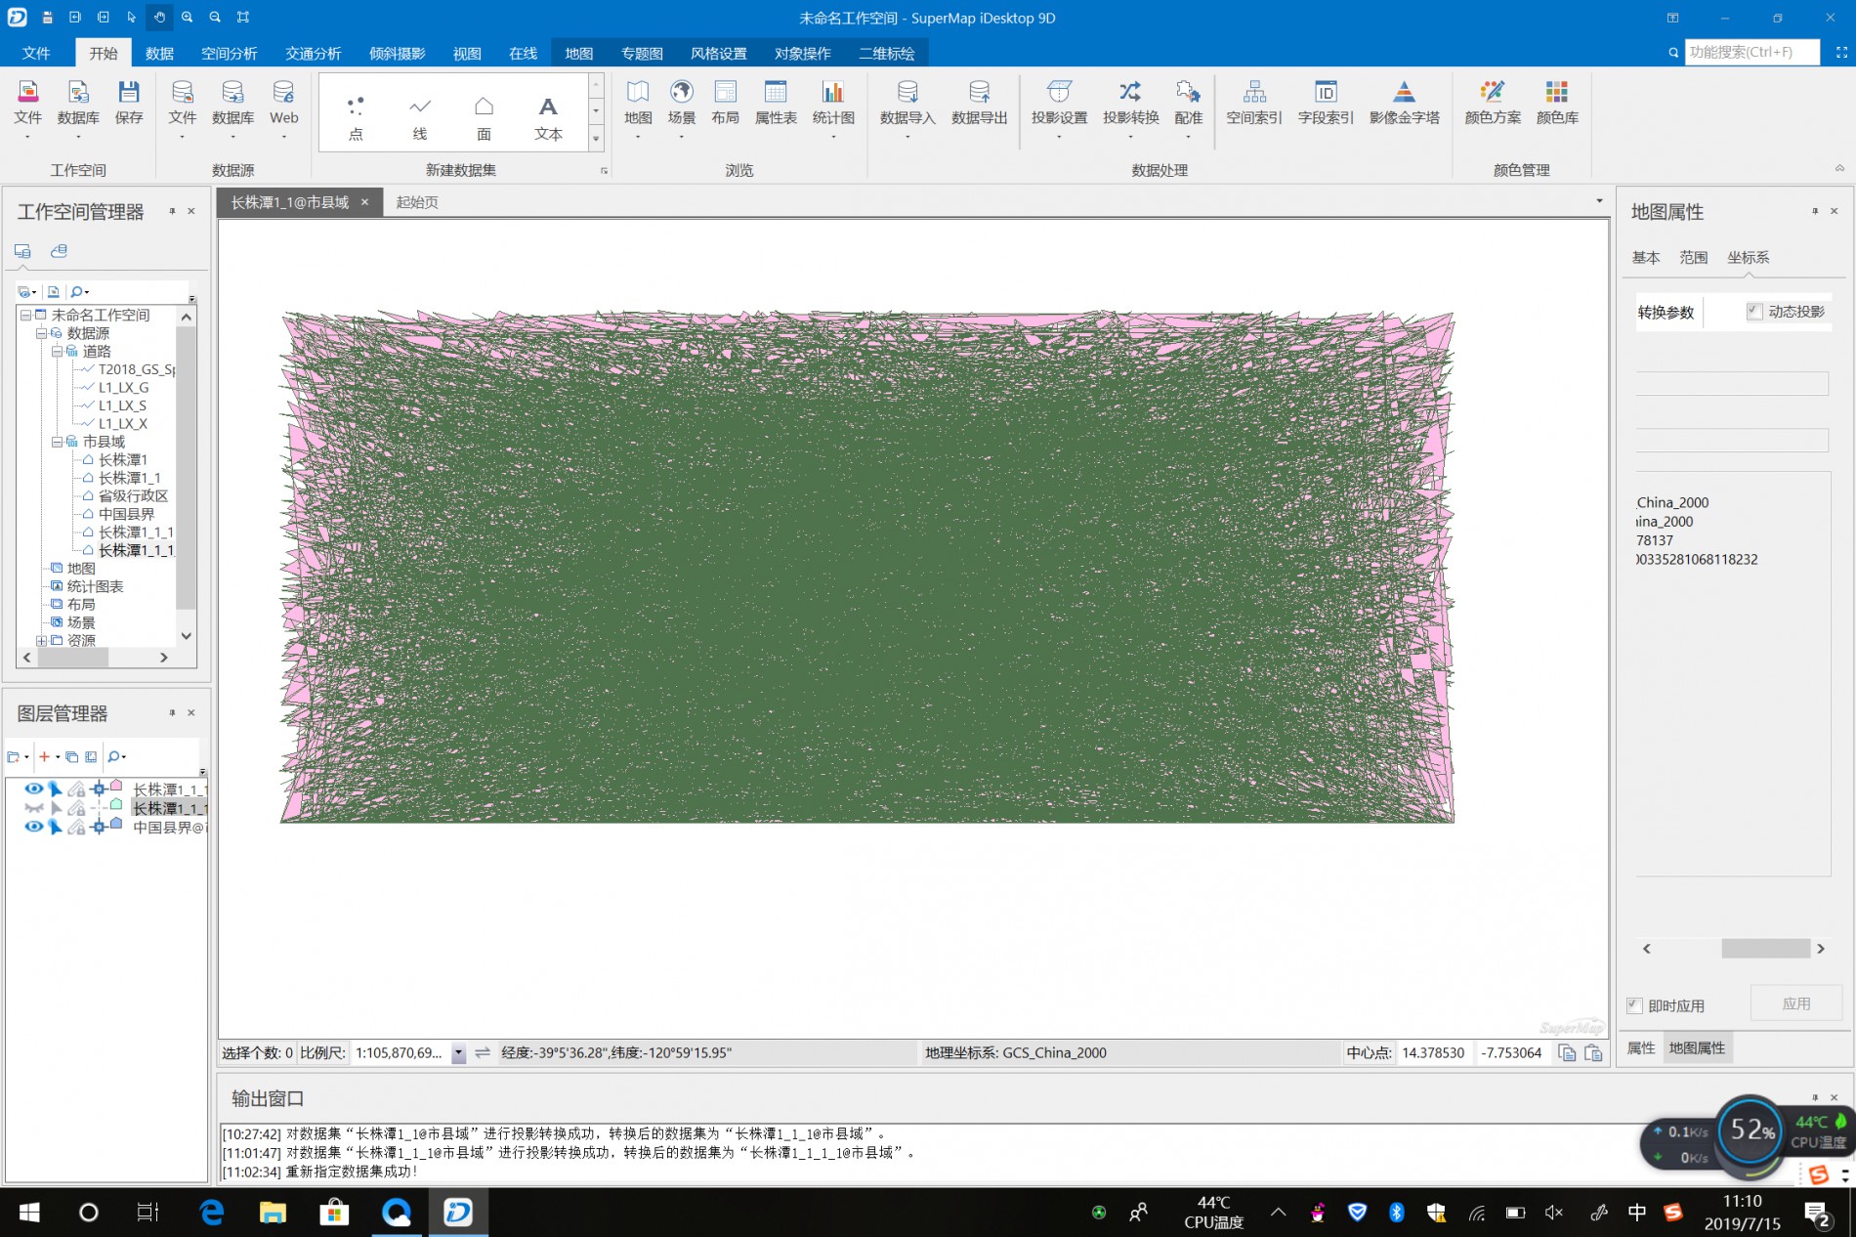Switch to the 范围 tab in map properties

pos(1693,257)
